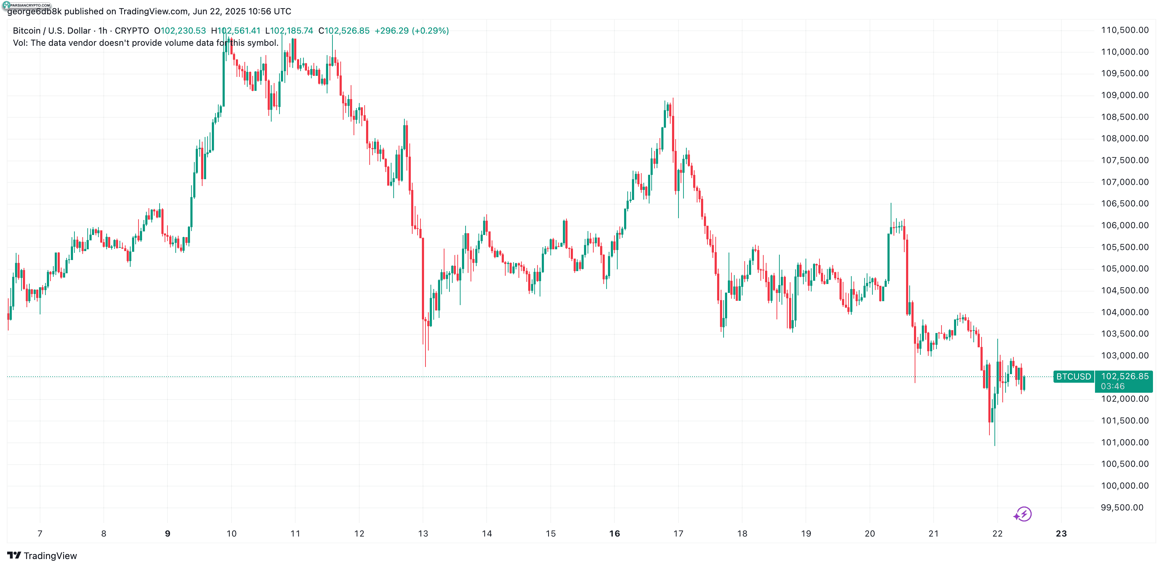Click the 03:46 countdown timer label
Image resolution: width=1163 pixels, height=568 pixels.
[x=1113, y=386]
